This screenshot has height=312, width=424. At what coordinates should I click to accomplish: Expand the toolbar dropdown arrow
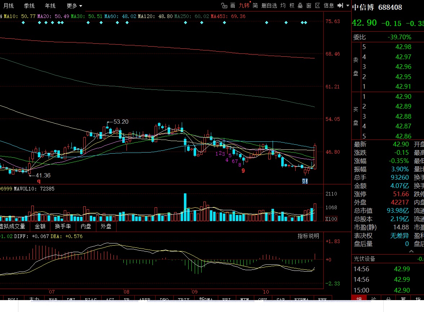(x=348, y=5)
